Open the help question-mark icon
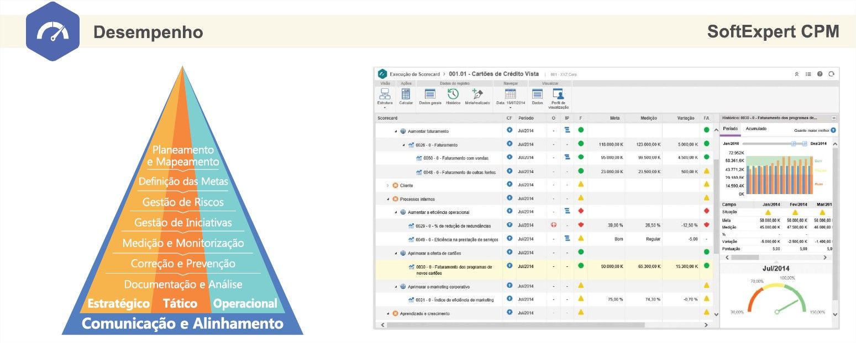 coord(820,74)
